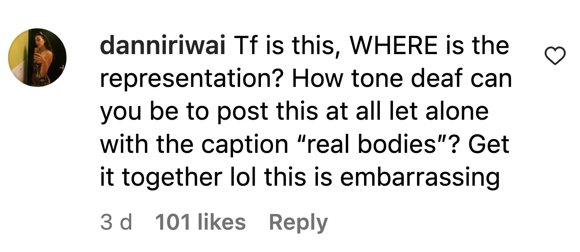Visit the danniriwai username link
Viewport: 580px width, 252px height.
(163, 46)
